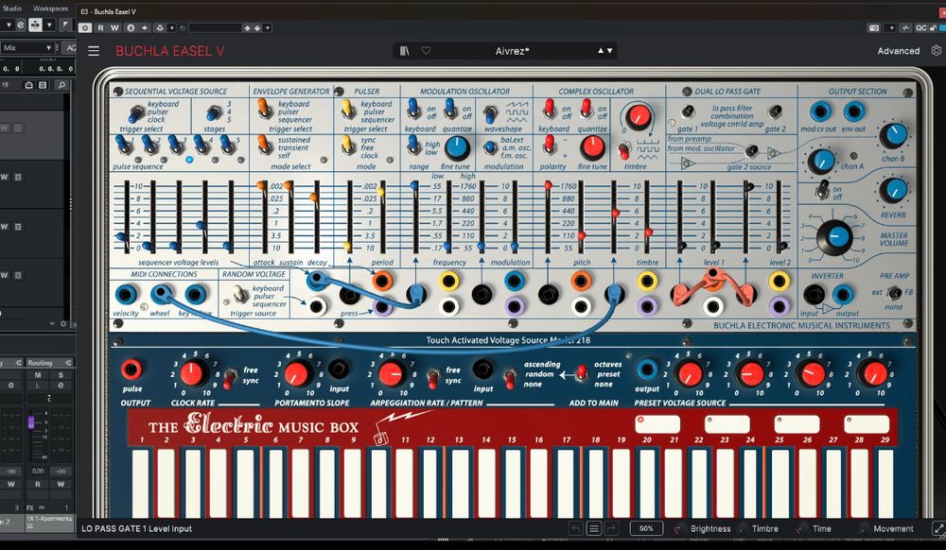Click the orange jack under pitch slider

tap(581, 280)
